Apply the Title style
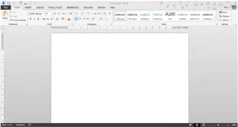This screenshot has width=238, height=127. click(170, 16)
